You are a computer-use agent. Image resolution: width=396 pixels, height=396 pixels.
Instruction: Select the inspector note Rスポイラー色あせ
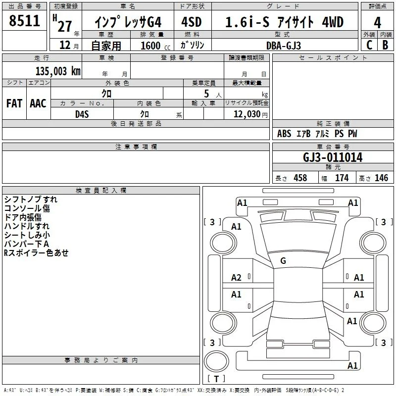(36, 252)
